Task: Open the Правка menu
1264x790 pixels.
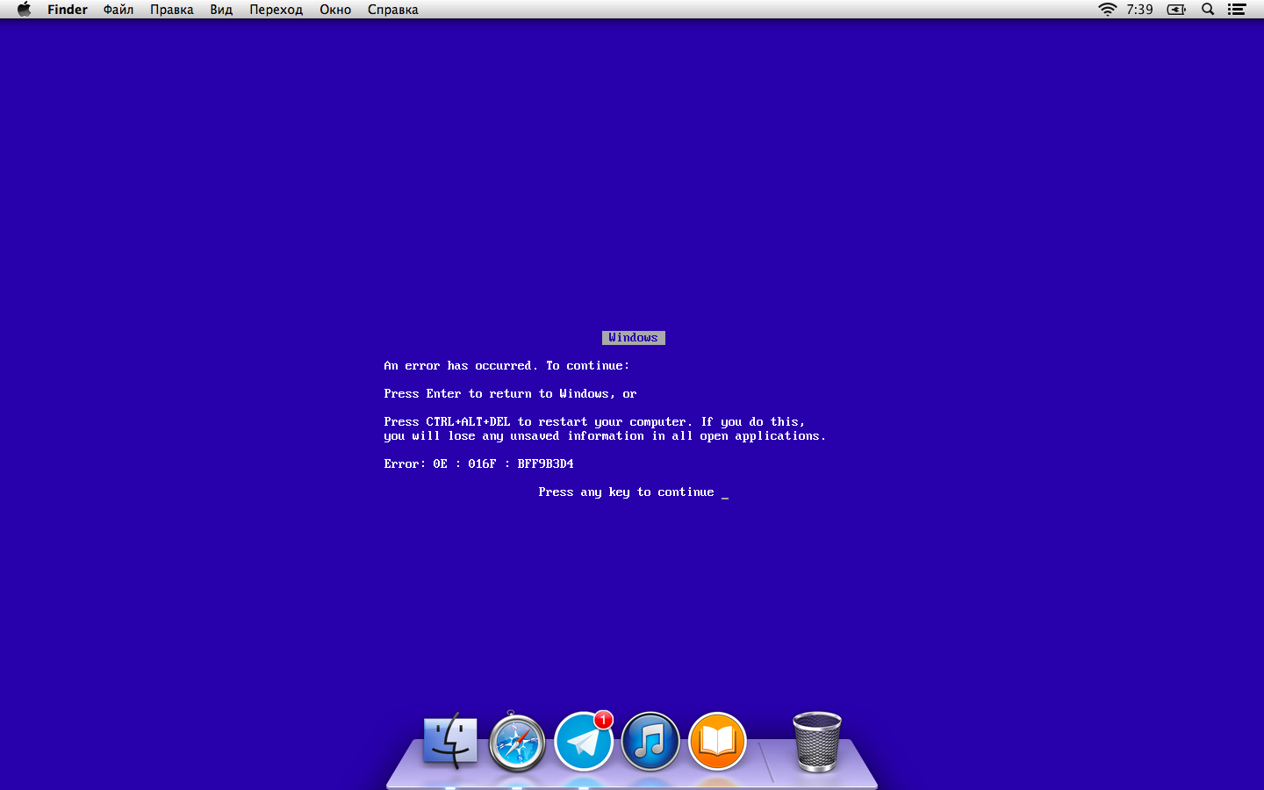Action: (x=172, y=10)
